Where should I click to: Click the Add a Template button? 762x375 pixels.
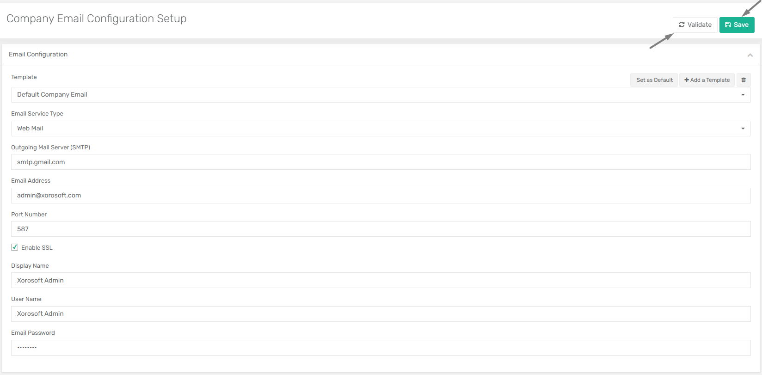(707, 80)
